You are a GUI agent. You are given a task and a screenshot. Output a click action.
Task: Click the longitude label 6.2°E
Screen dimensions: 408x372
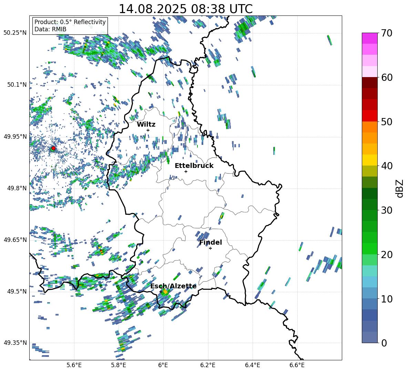click(x=208, y=365)
